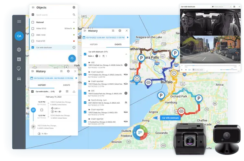The height and width of the screenshot is (161, 244).
Task: Click the volume icon in dashcam player
Action: (186, 70)
